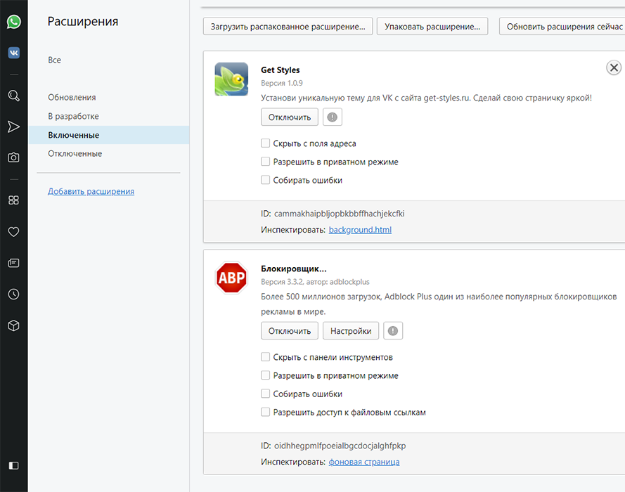Open the snapshot camera tool
The width and height of the screenshot is (625, 492).
pyautogui.click(x=13, y=157)
